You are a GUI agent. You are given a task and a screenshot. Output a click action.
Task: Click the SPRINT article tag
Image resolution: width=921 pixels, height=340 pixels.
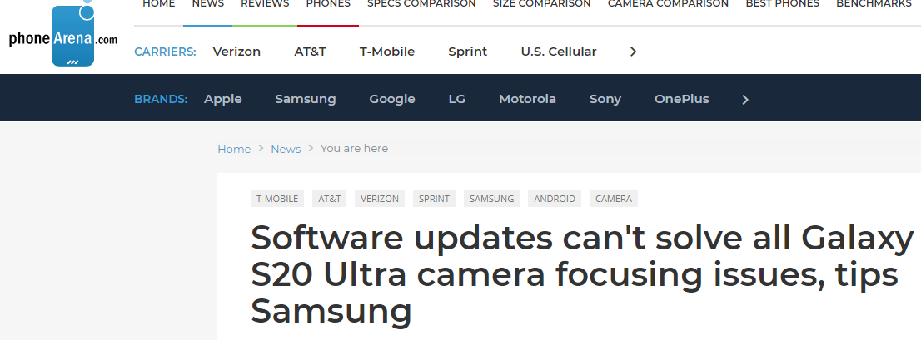coord(434,199)
